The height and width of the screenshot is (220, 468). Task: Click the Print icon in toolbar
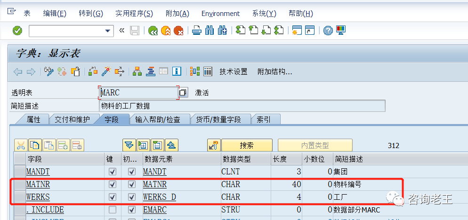pos(197,31)
